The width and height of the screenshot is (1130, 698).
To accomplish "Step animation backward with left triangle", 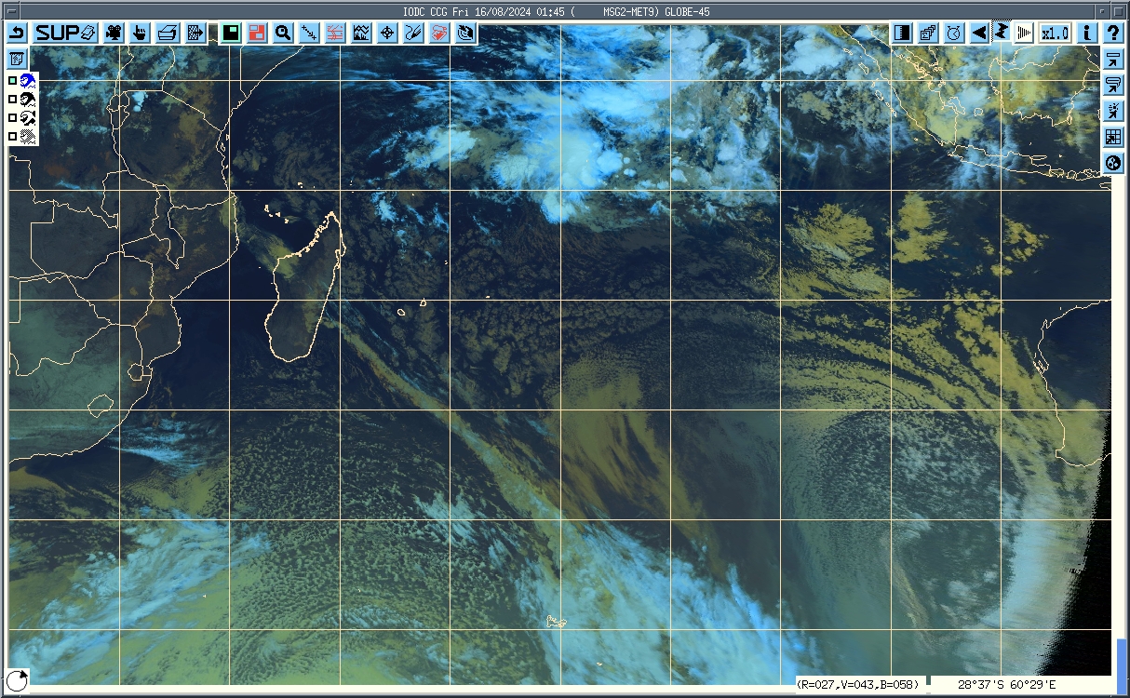I will (x=979, y=33).
